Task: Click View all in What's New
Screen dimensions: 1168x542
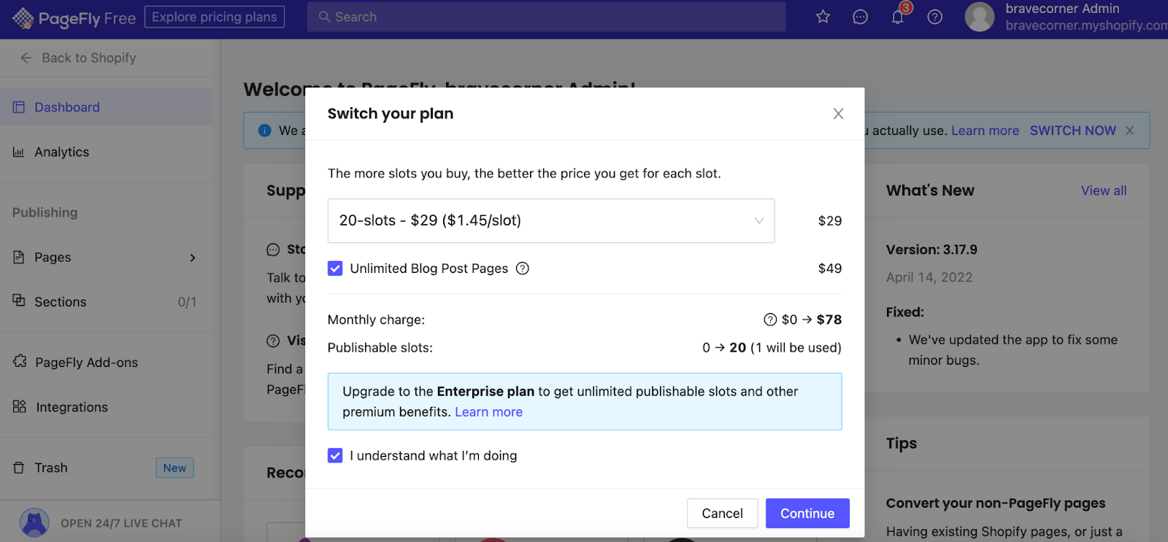Action: tap(1104, 190)
